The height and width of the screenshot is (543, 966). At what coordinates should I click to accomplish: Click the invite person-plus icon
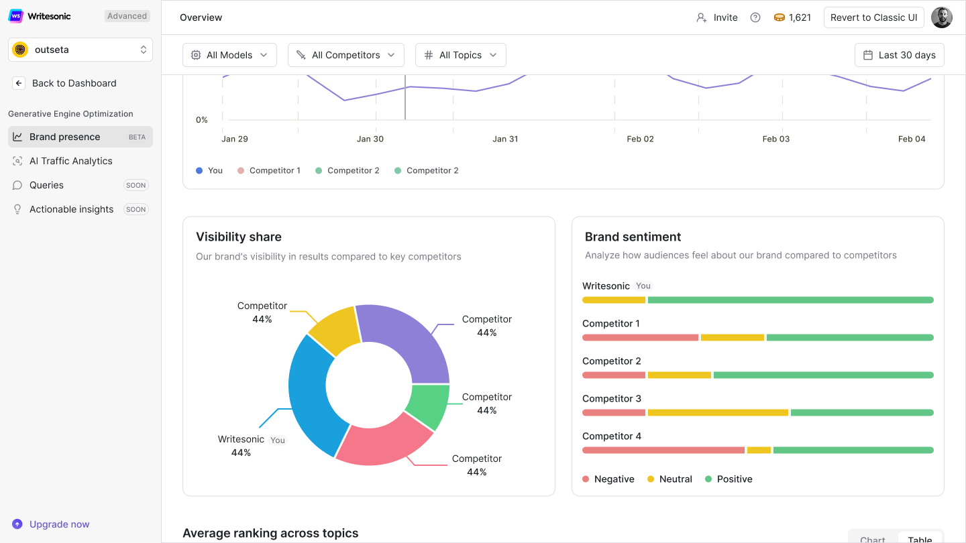[702, 17]
